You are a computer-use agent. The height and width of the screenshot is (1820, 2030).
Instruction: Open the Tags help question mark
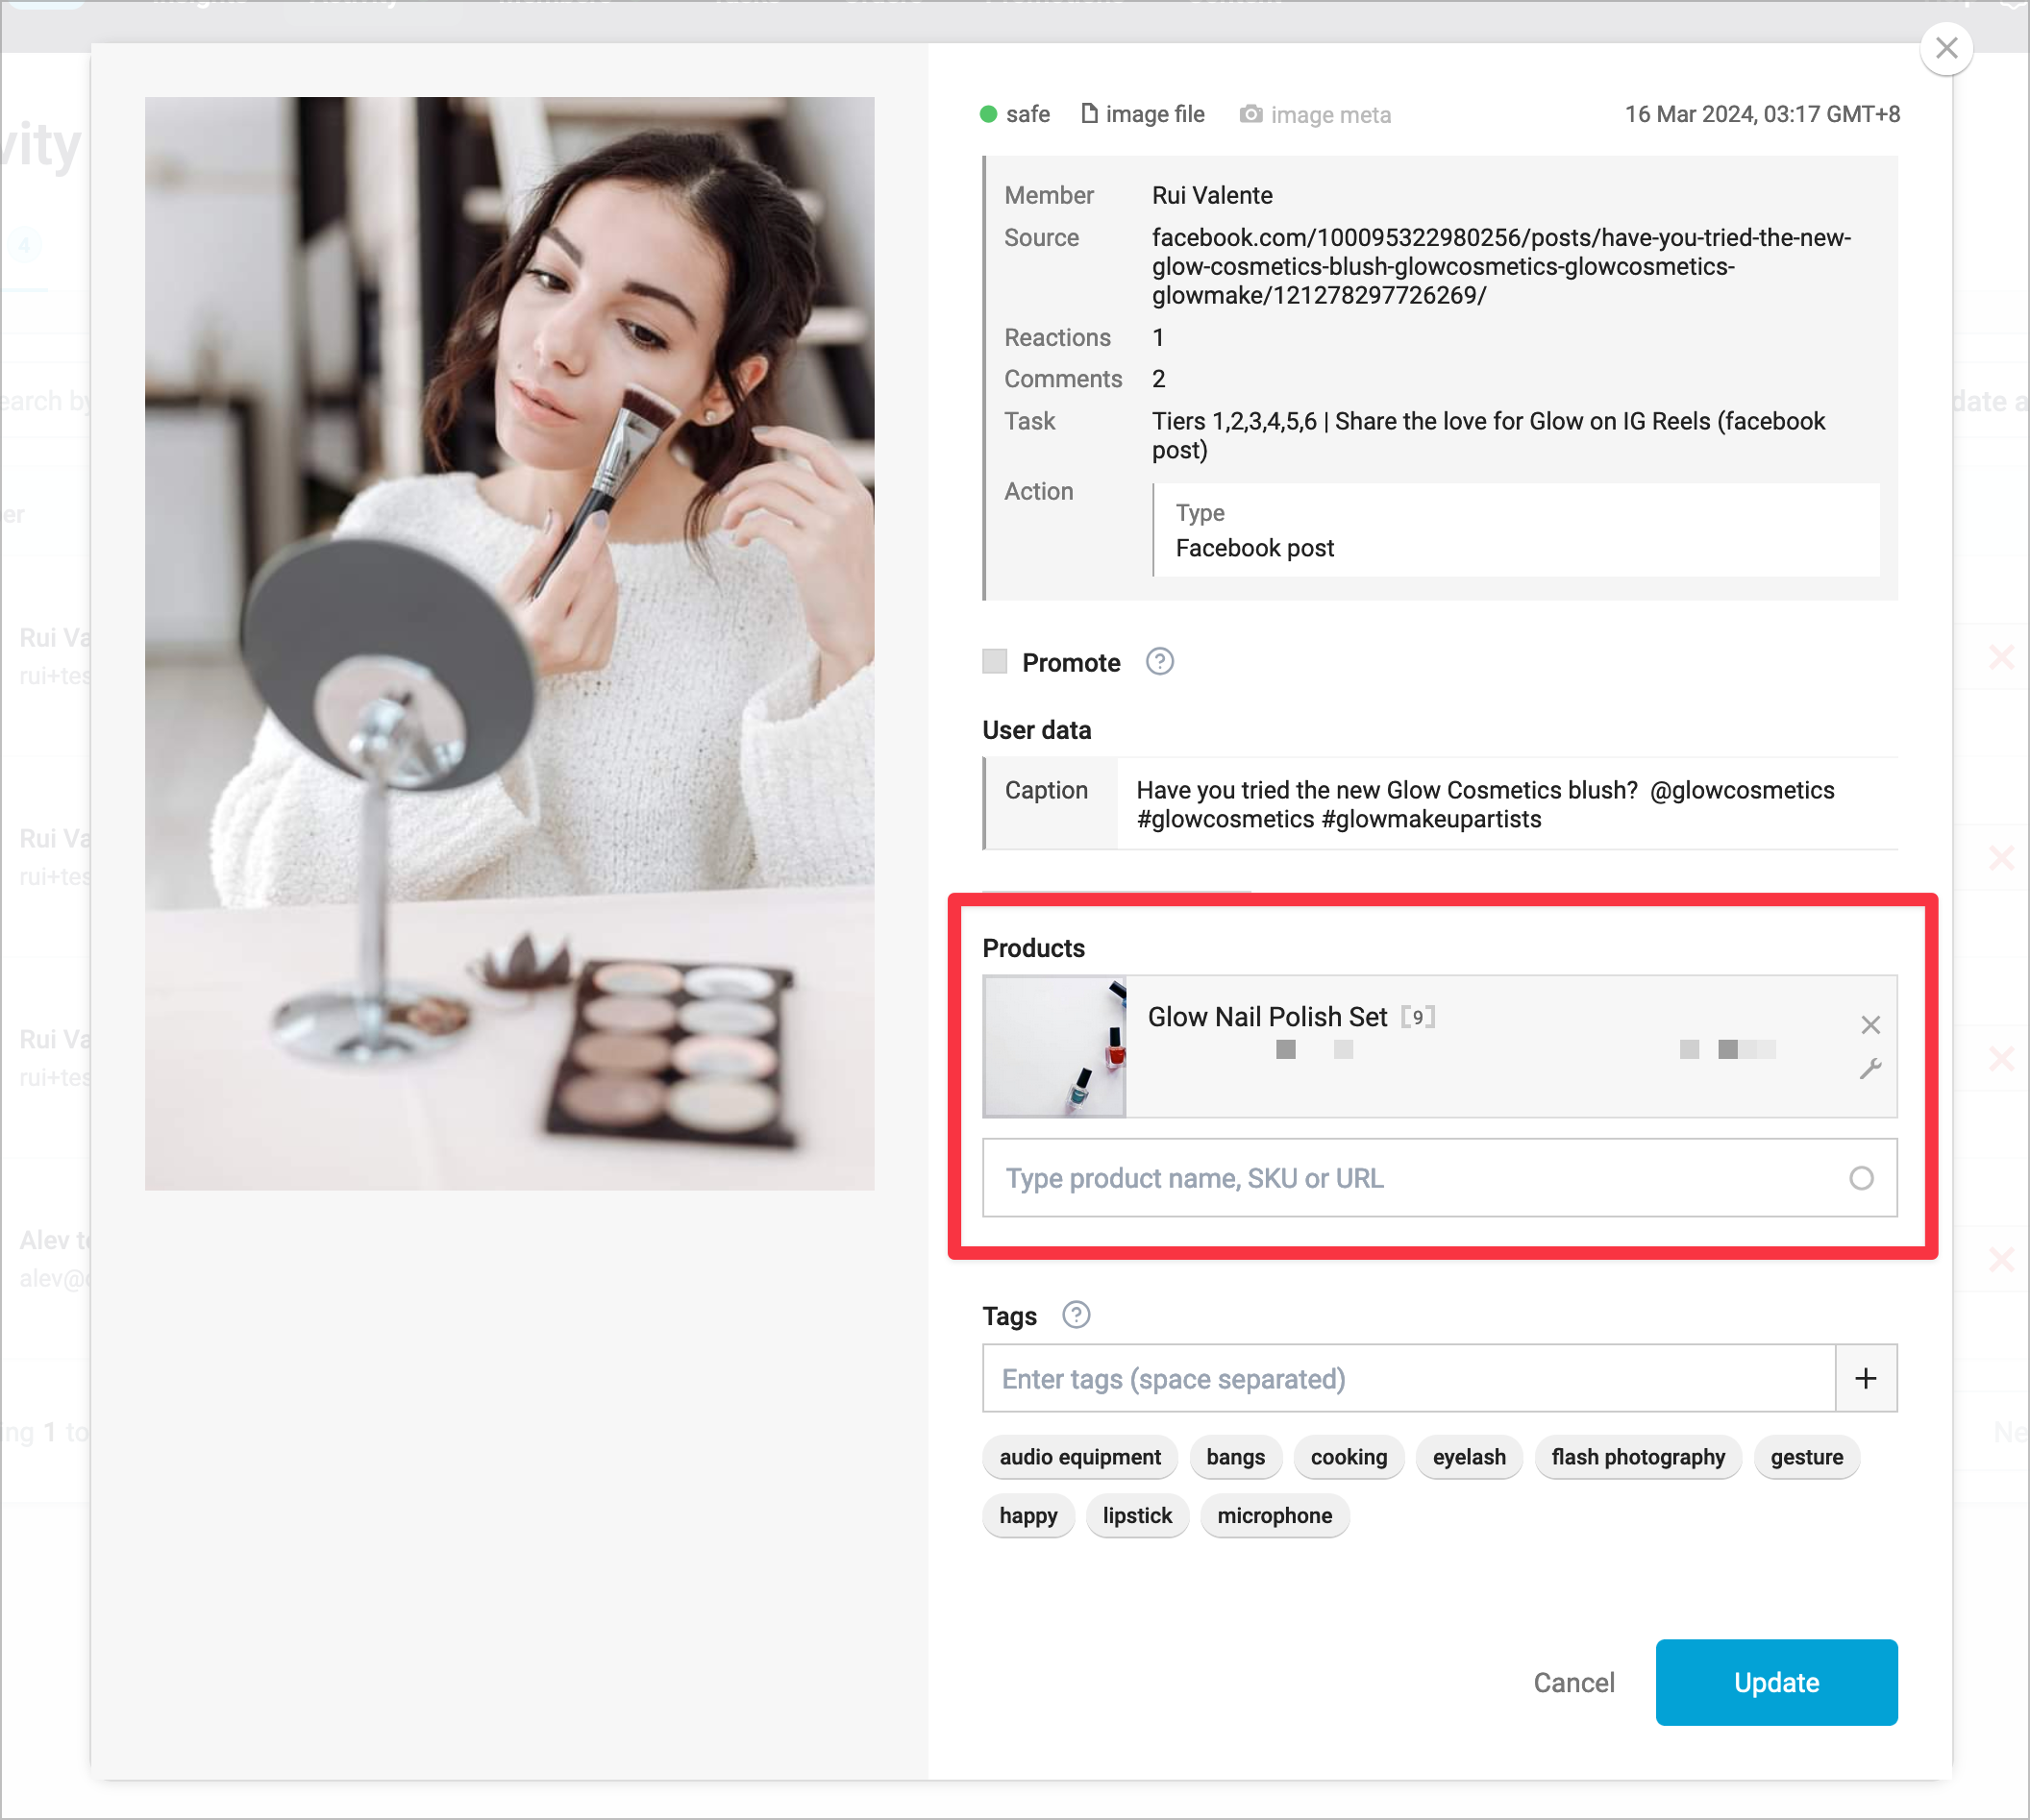coord(1076,1315)
